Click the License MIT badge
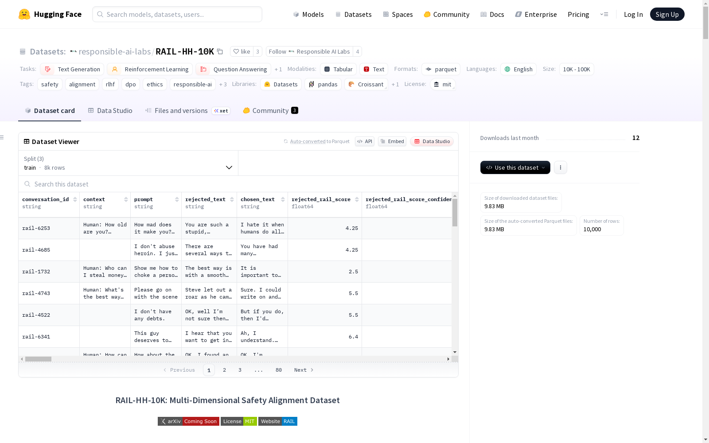The image size is (709, 443). (239, 421)
